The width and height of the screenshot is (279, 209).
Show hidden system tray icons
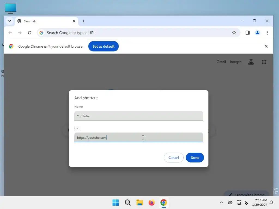[x=221, y=202]
